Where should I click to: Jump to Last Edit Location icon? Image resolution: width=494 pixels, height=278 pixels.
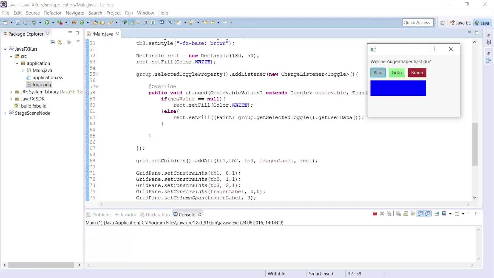coord(205,22)
